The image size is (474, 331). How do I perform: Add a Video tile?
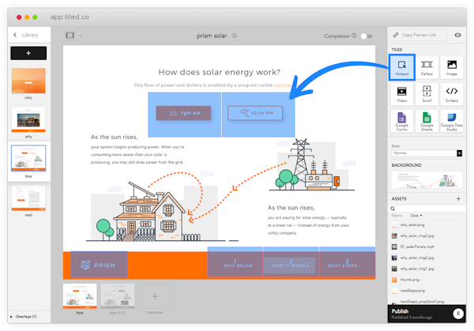point(401,94)
